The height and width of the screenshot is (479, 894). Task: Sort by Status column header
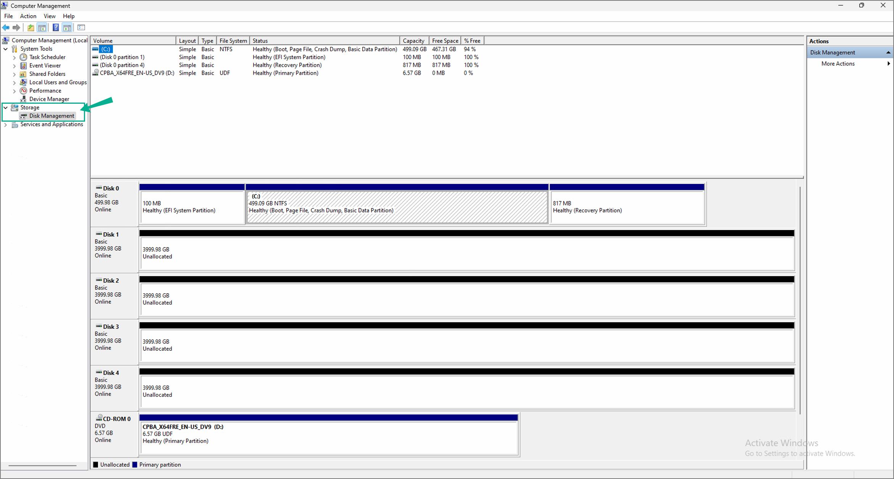click(x=325, y=41)
